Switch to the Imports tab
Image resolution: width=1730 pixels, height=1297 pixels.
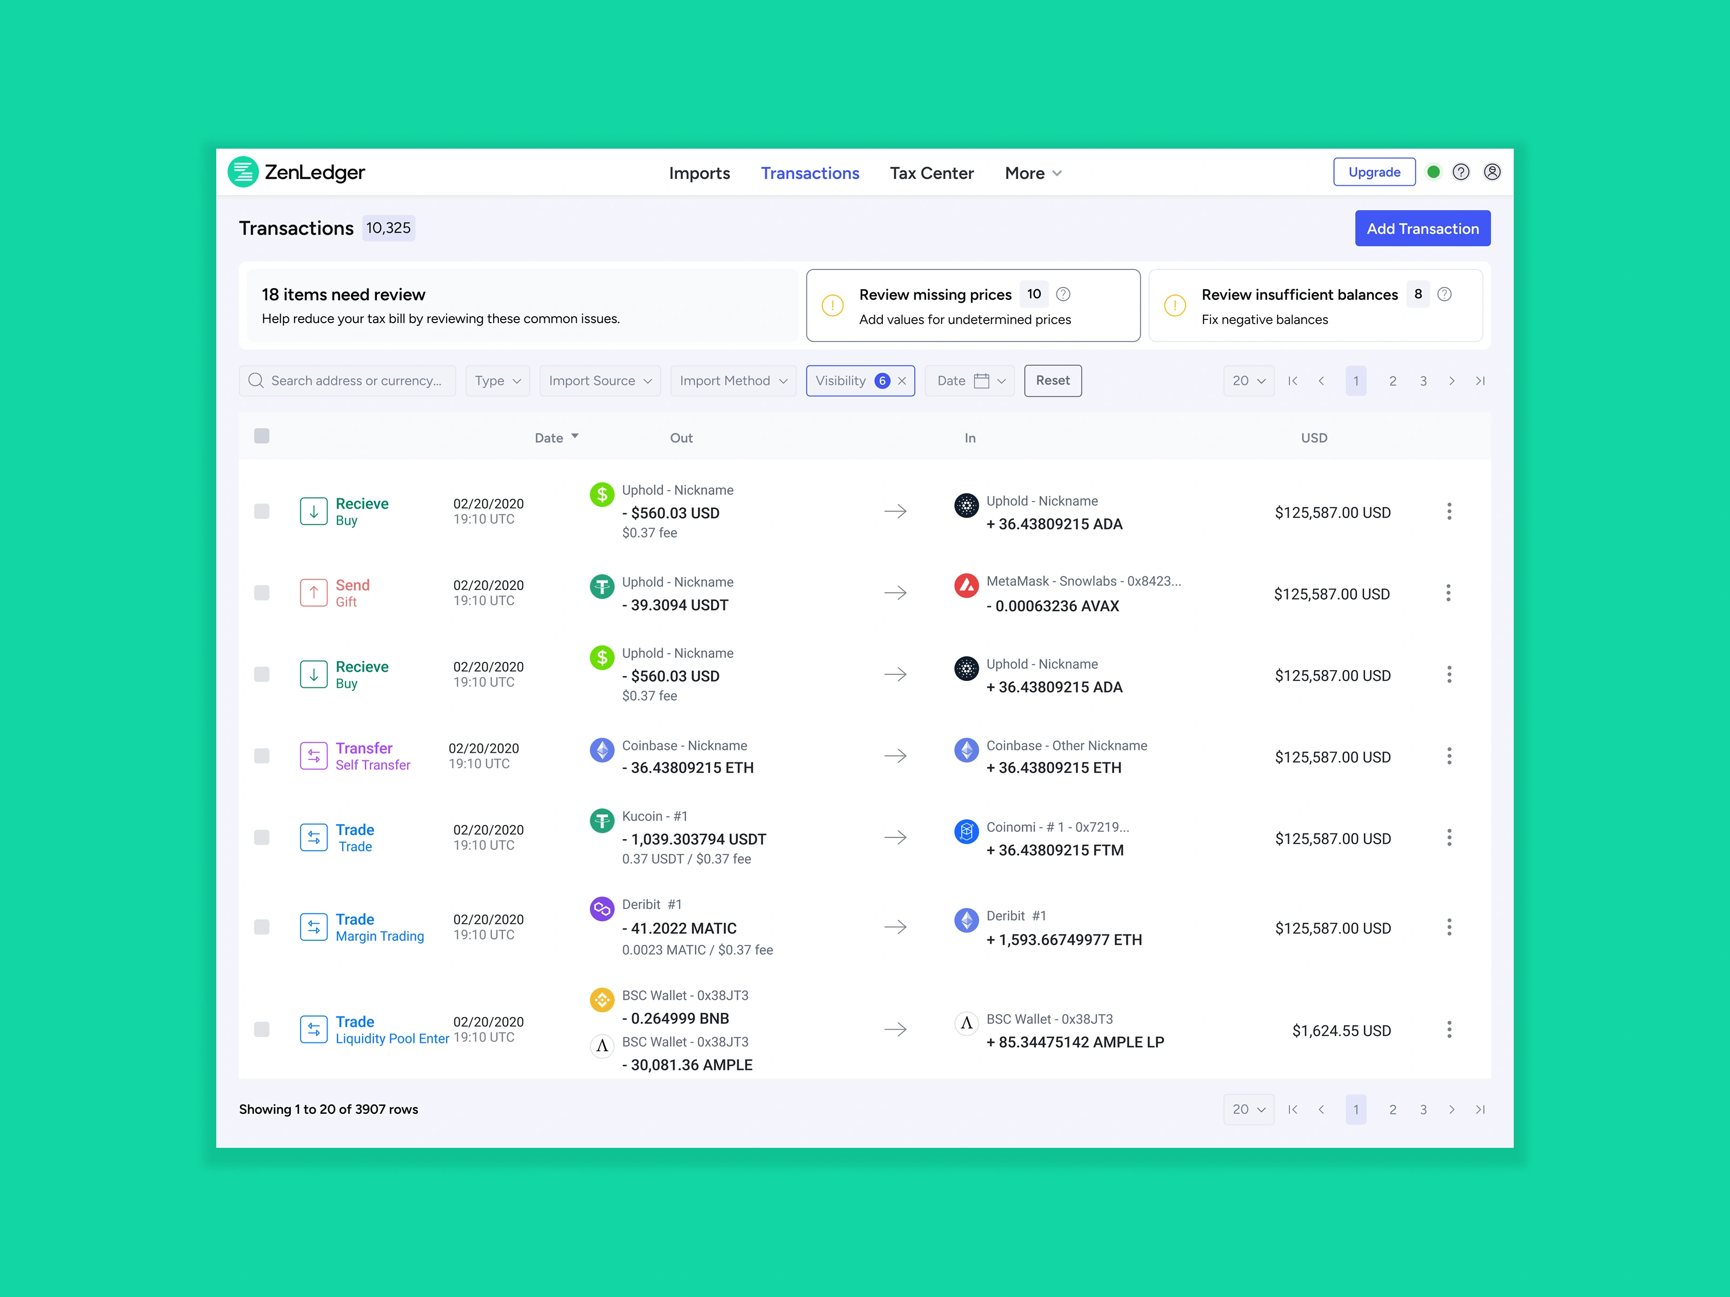point(699,173)
